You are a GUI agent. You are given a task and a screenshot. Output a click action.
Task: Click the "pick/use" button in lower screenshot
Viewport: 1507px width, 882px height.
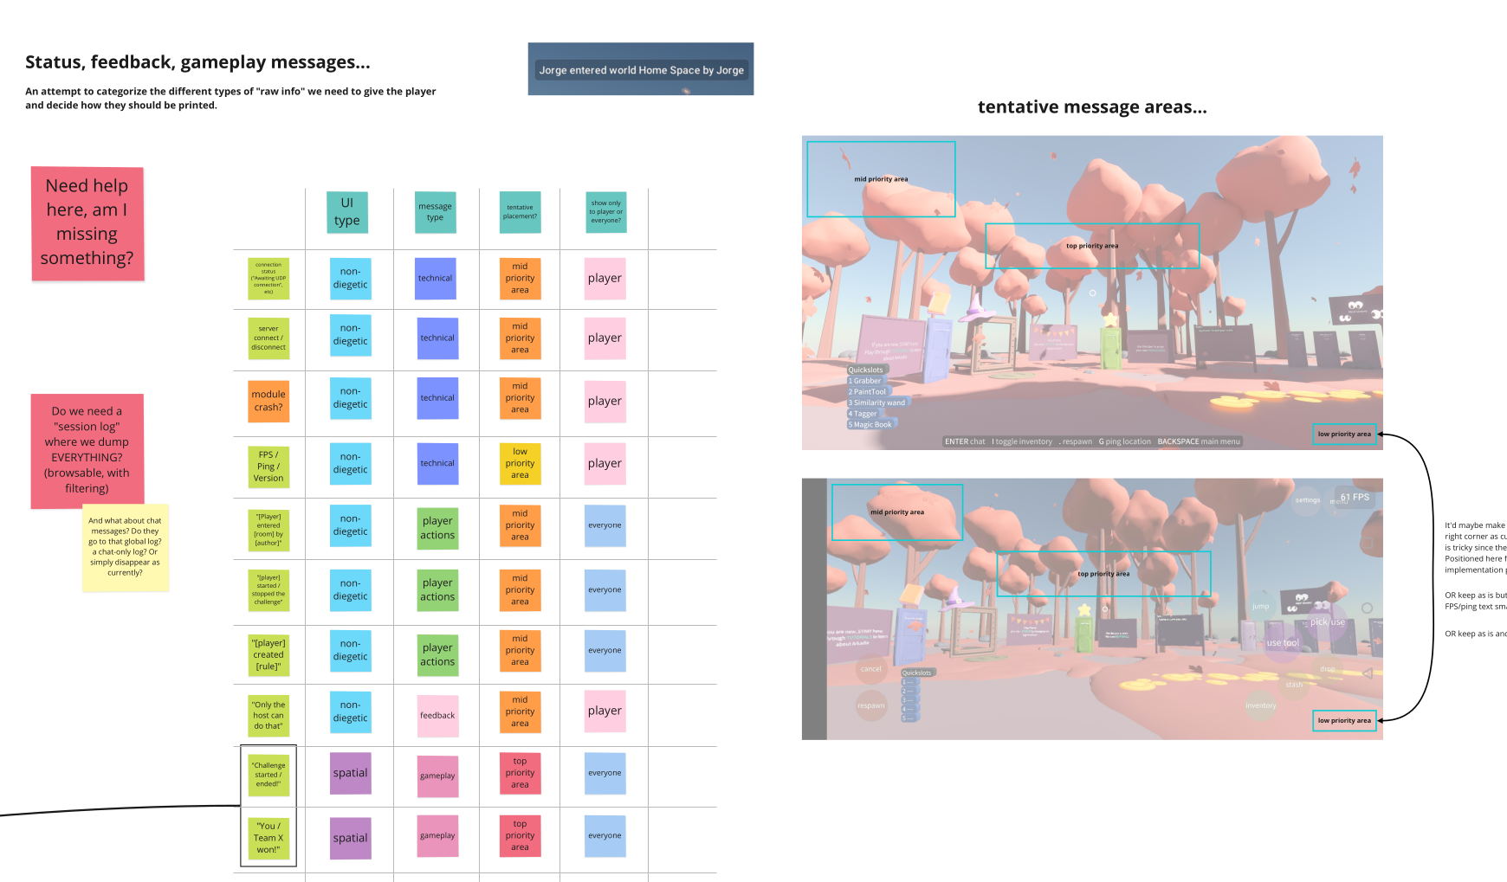(x=1327, y=622)
